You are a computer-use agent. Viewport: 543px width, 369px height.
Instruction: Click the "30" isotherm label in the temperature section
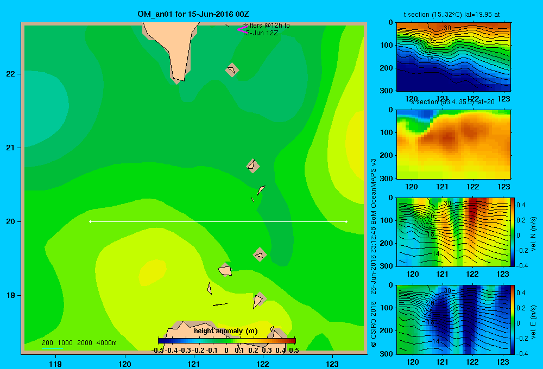pyautogui.click(x=447, y=28)
